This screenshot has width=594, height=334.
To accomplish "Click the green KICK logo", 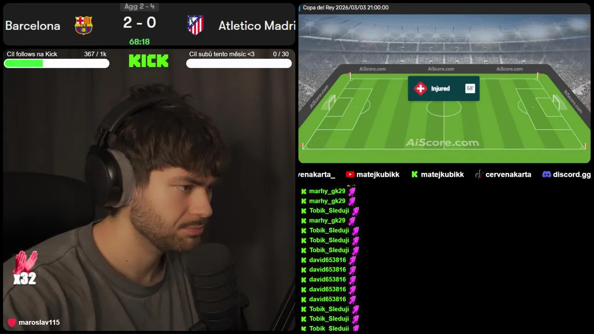I will click(x=148, y=61).
